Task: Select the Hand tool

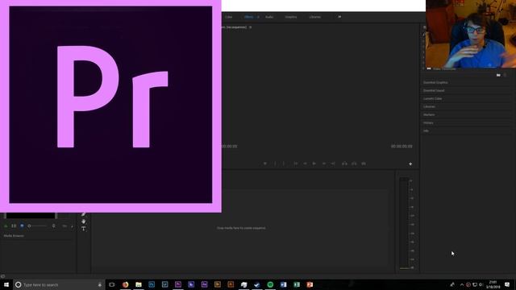Action: pyautogui.click(x=84, y=222)
